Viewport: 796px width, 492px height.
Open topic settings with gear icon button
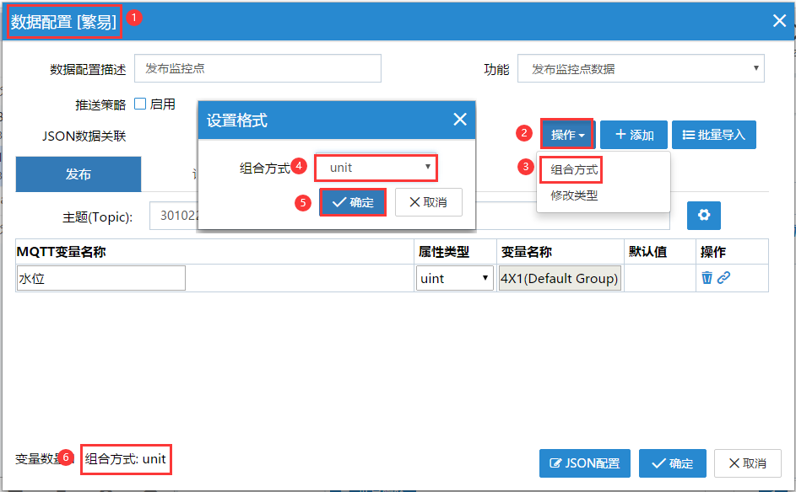click(x=703, y=216)
